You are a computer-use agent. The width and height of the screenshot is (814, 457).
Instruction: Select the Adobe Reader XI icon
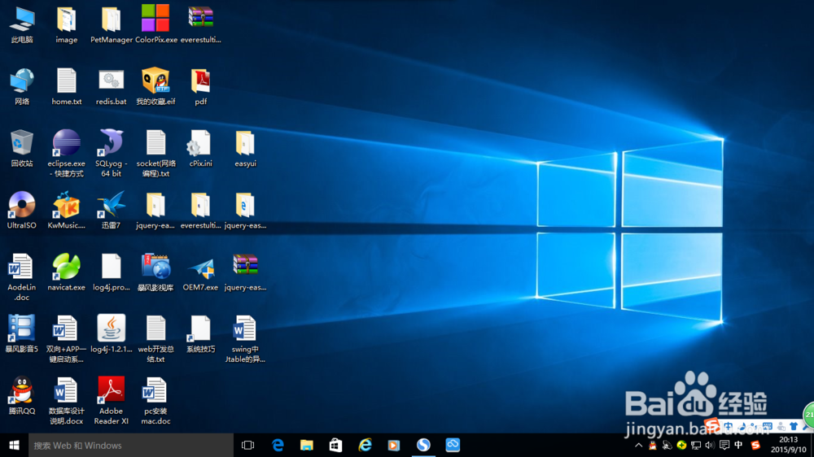111,400
